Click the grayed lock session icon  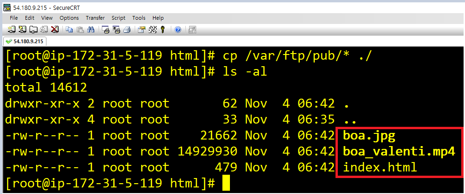click(x=192, y=30)
